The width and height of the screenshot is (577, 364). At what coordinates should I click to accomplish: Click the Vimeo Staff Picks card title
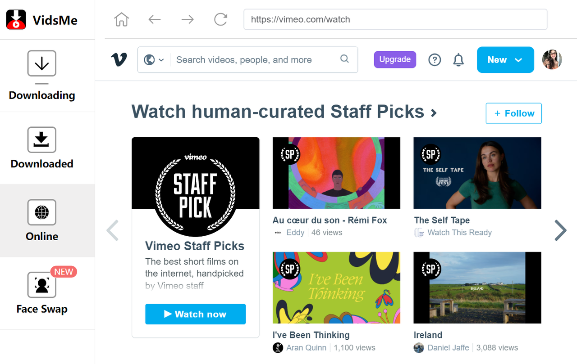[x=195, y=246]
